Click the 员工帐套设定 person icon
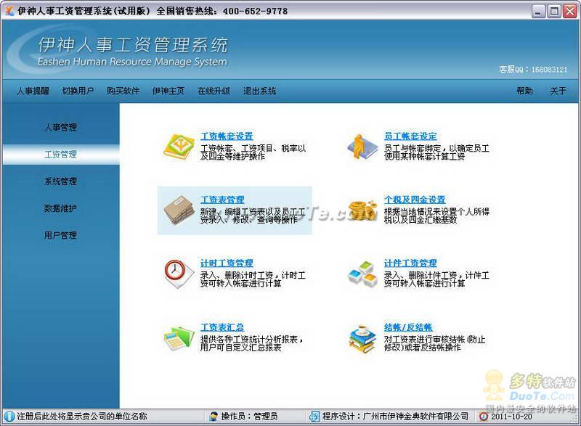 (x=360, y=146)
